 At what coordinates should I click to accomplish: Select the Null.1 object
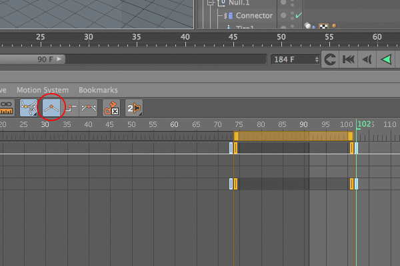(x=239, y=3)
